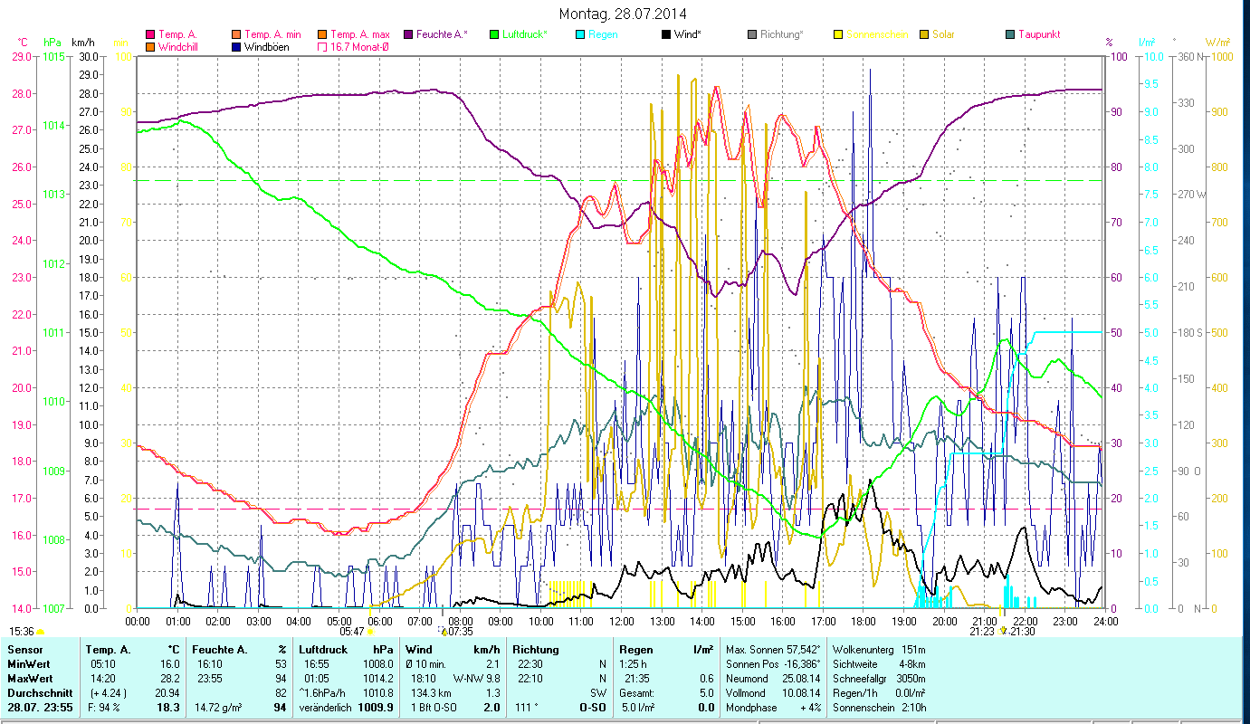The height and width of the screenshot is (724, 1250).
Task: Select the Sichtweite 4-8km entry
Action: coord(878,664)
